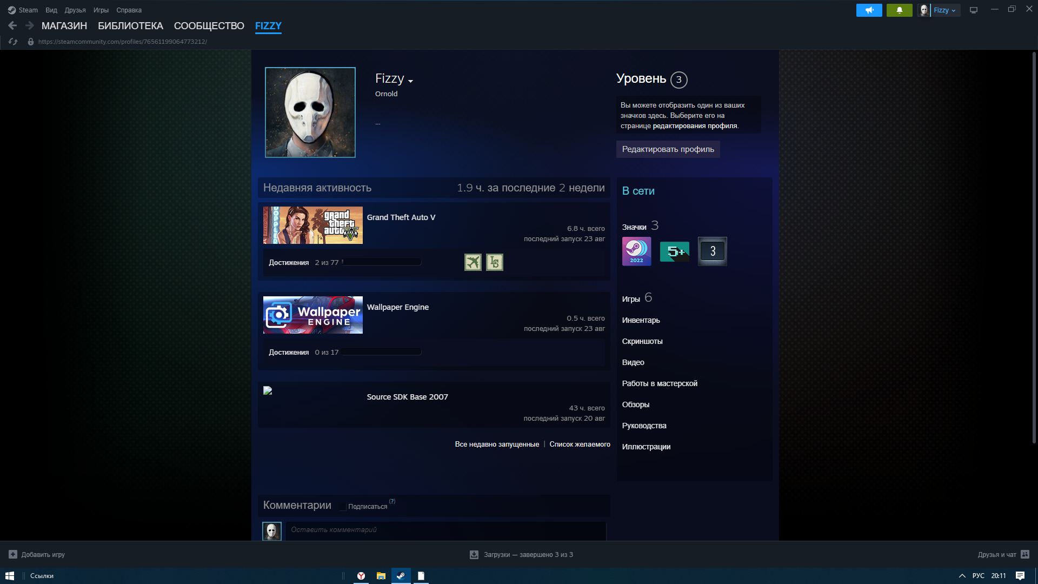The image size is (1038, 584).
Task: Click the Wallpaper Engine thumbnail
Action: coord(312,315)
